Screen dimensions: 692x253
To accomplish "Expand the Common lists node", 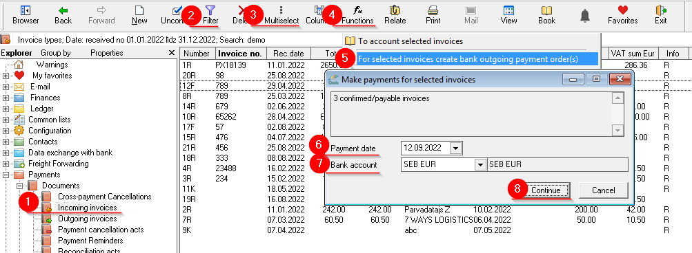I will 6,120.
